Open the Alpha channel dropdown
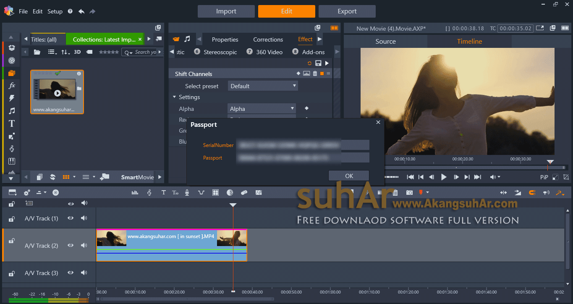The width and height of the screenshot is (573, 304). pos(262,109)
